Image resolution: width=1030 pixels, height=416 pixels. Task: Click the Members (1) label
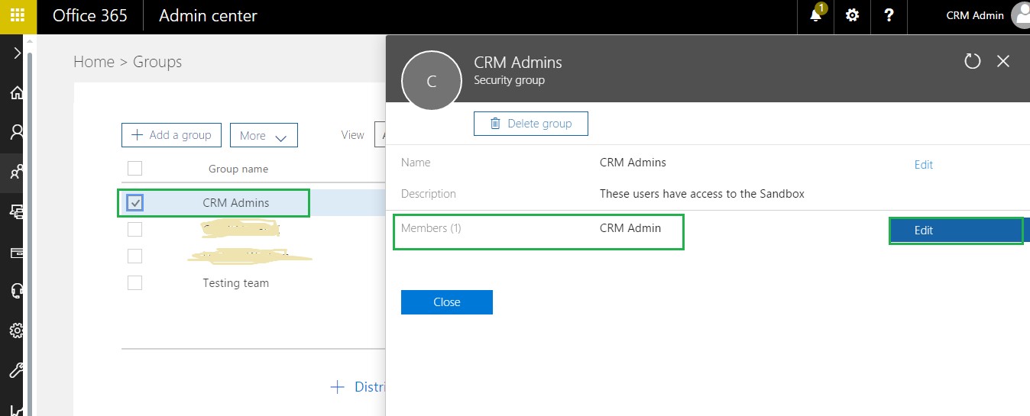coord(431,228)
